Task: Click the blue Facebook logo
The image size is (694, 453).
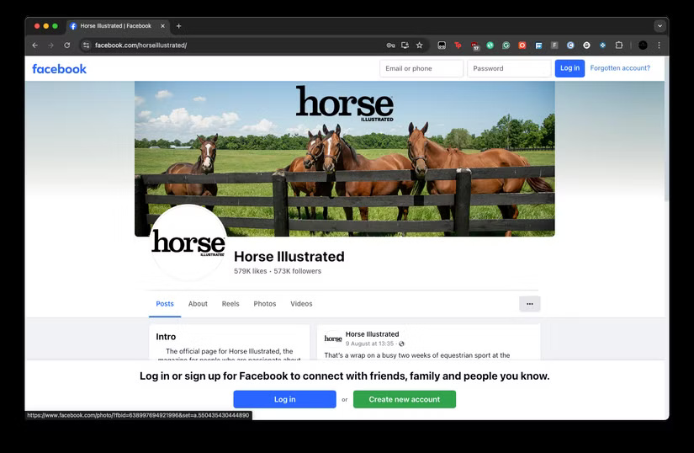Action: pos(60,69)
